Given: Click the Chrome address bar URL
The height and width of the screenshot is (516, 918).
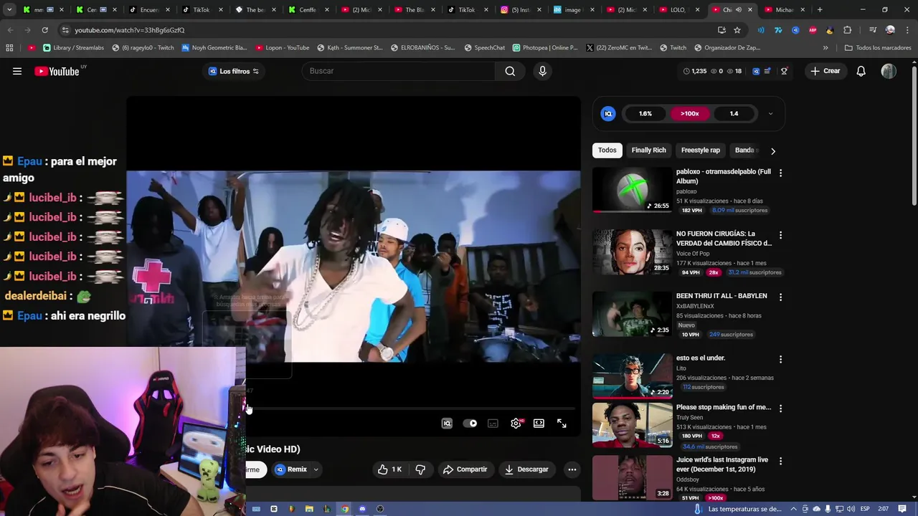Looking at the screenshot, I should [130, 30].
